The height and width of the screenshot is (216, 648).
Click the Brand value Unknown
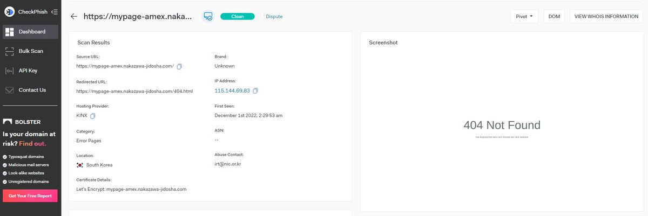[x=225, y=66]
